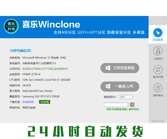Click the overlapping squares data backup icon
The image size is (167, 139).
(x=158, y=88)
